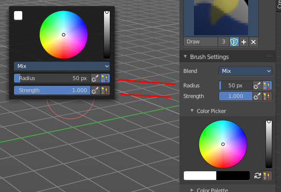Click the brush user count 3
This screenshot has height=192, width=281.
(x=223, y=42)
